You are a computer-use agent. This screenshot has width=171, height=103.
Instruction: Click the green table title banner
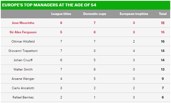click(x=85, y=5)
